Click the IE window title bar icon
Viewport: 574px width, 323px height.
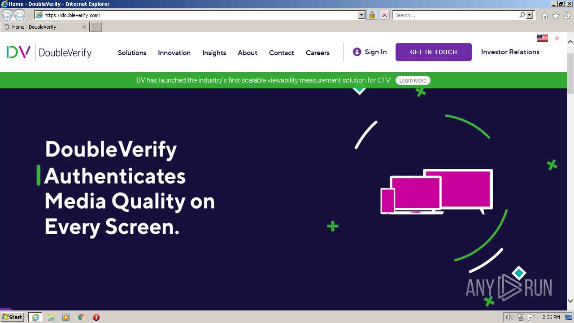point(4,4)
